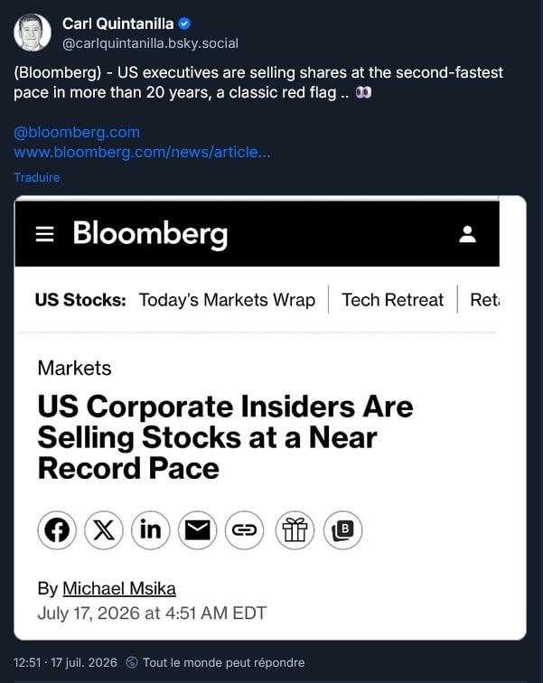The height and width of the screenshot is (683, 543).
Task: Share article on X icon
Action: 104,530
